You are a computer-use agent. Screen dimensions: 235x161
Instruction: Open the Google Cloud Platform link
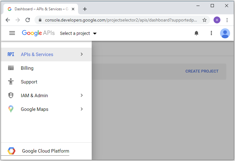click(x=46, y=151)
